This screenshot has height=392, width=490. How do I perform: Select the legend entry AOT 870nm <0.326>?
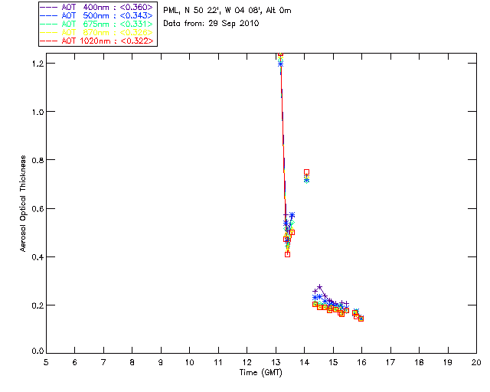tap(98, 32)
